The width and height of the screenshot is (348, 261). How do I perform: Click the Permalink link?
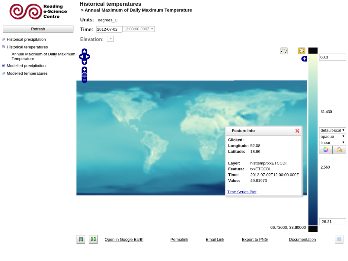click(179, 240)
